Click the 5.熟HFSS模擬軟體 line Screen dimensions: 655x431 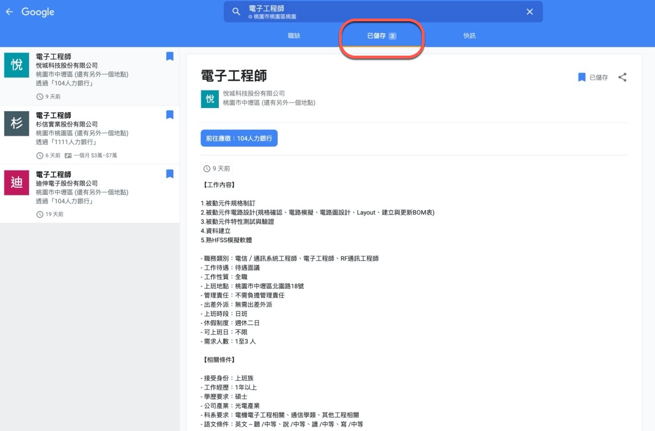[x=227, y=240]
